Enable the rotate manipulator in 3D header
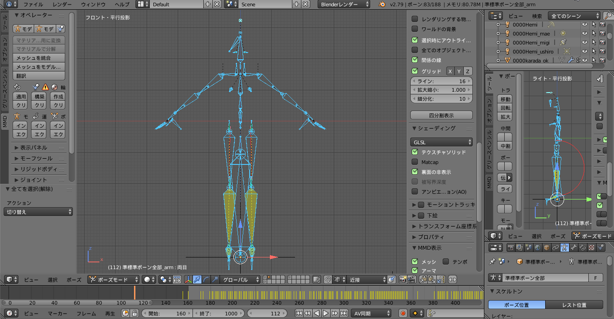Image resolution: width=614 pixels, height=319 pixels. coord(206,279)
